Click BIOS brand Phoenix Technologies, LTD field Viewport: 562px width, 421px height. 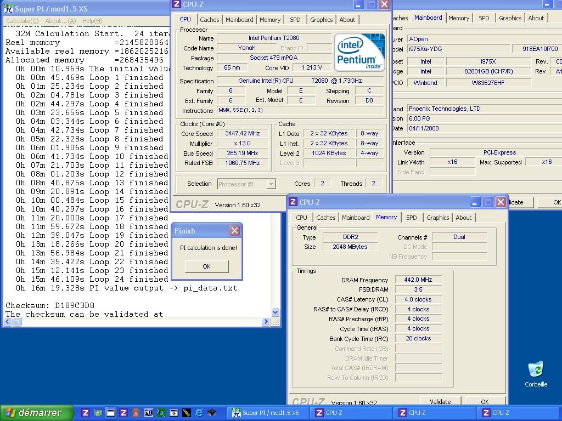click(484, 109)
